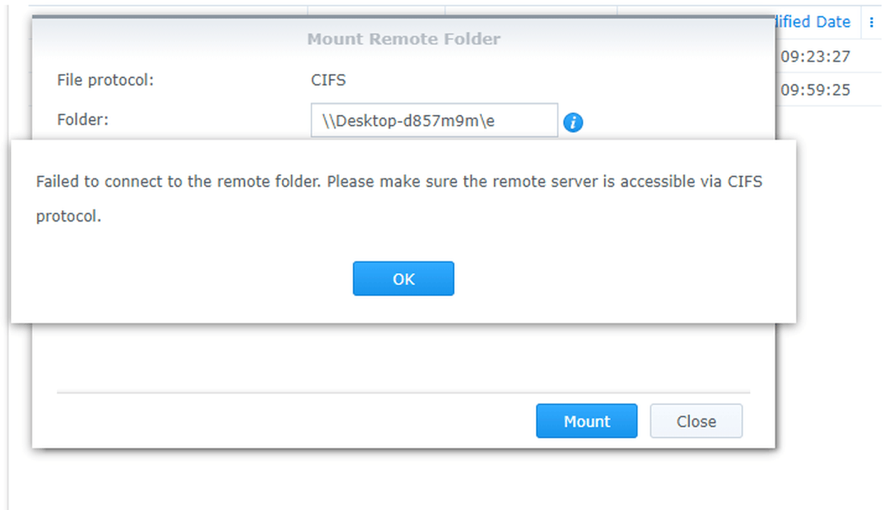The height and width of the screenshot is (510, 889).
Task: Click the Folder label text
Action: (x=82, y=119)
